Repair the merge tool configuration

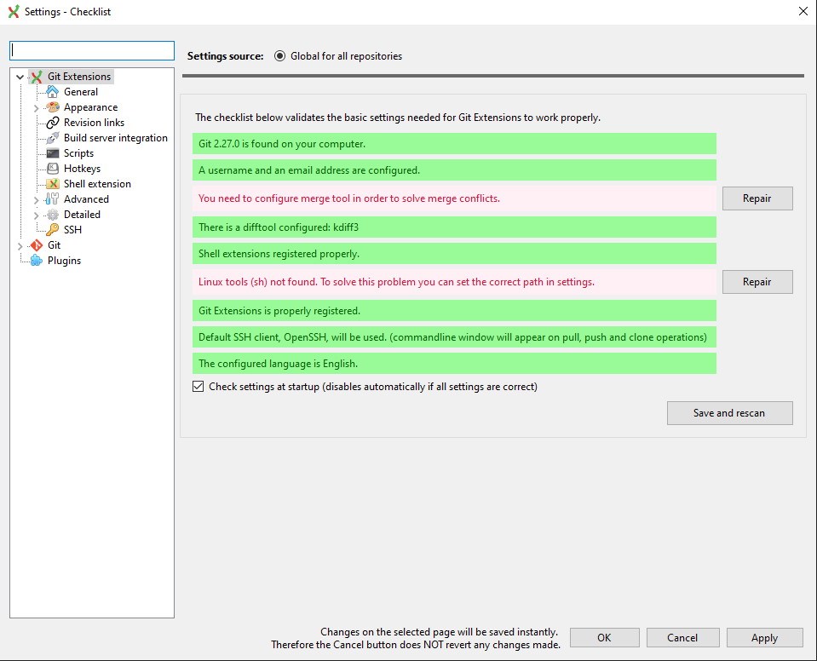[x=757, y=198]
